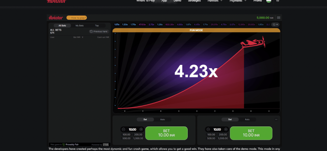Select the Bet mode in left panel
Image resolution: width=327 pixels, height=151 pixels.
[145, 119]
